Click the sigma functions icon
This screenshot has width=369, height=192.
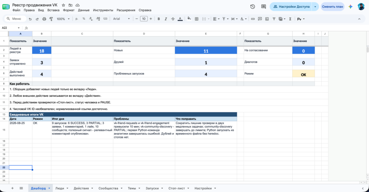[x=290, y=19]
